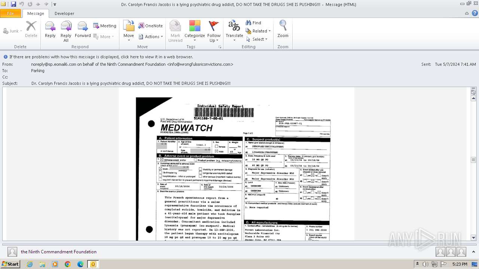The height and width of the screenshot is (269, 479).
Task: Click Next Item arrow in quick access toolbar
Action: click(46, 4)
